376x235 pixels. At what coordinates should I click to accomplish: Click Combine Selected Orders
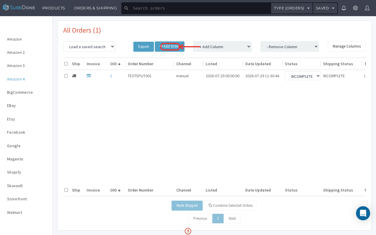click(x=231, y=206)
